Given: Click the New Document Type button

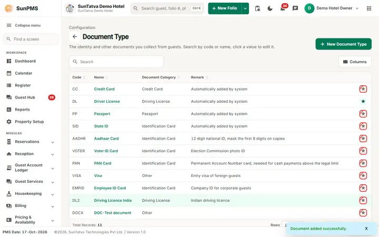Looking at the screenshot, I should [x=343, y=44].
